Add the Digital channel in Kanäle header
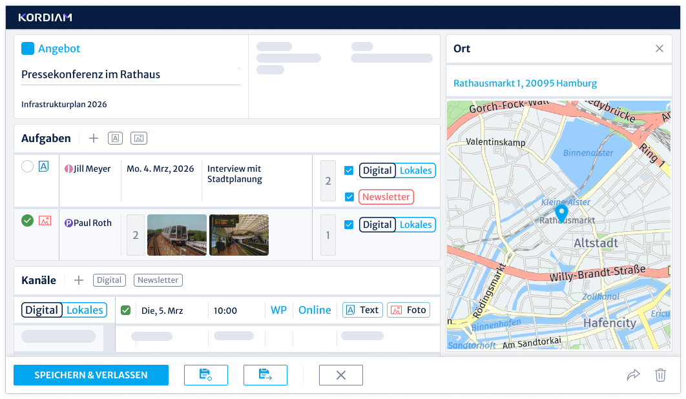The height and width of the screenshot is (399, 686). (x=109, y=280)
